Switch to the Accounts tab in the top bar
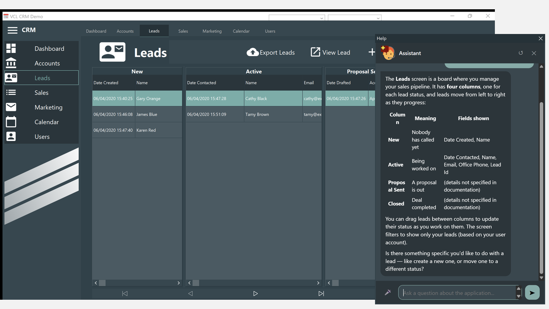Screen dimensions: 549x309 [125, 31]
